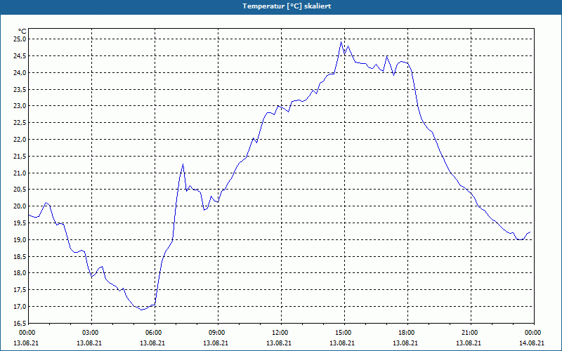Pick the '16,5' y-axis value
Viewport: 562px width, 351px height.
tap(20, 323)
